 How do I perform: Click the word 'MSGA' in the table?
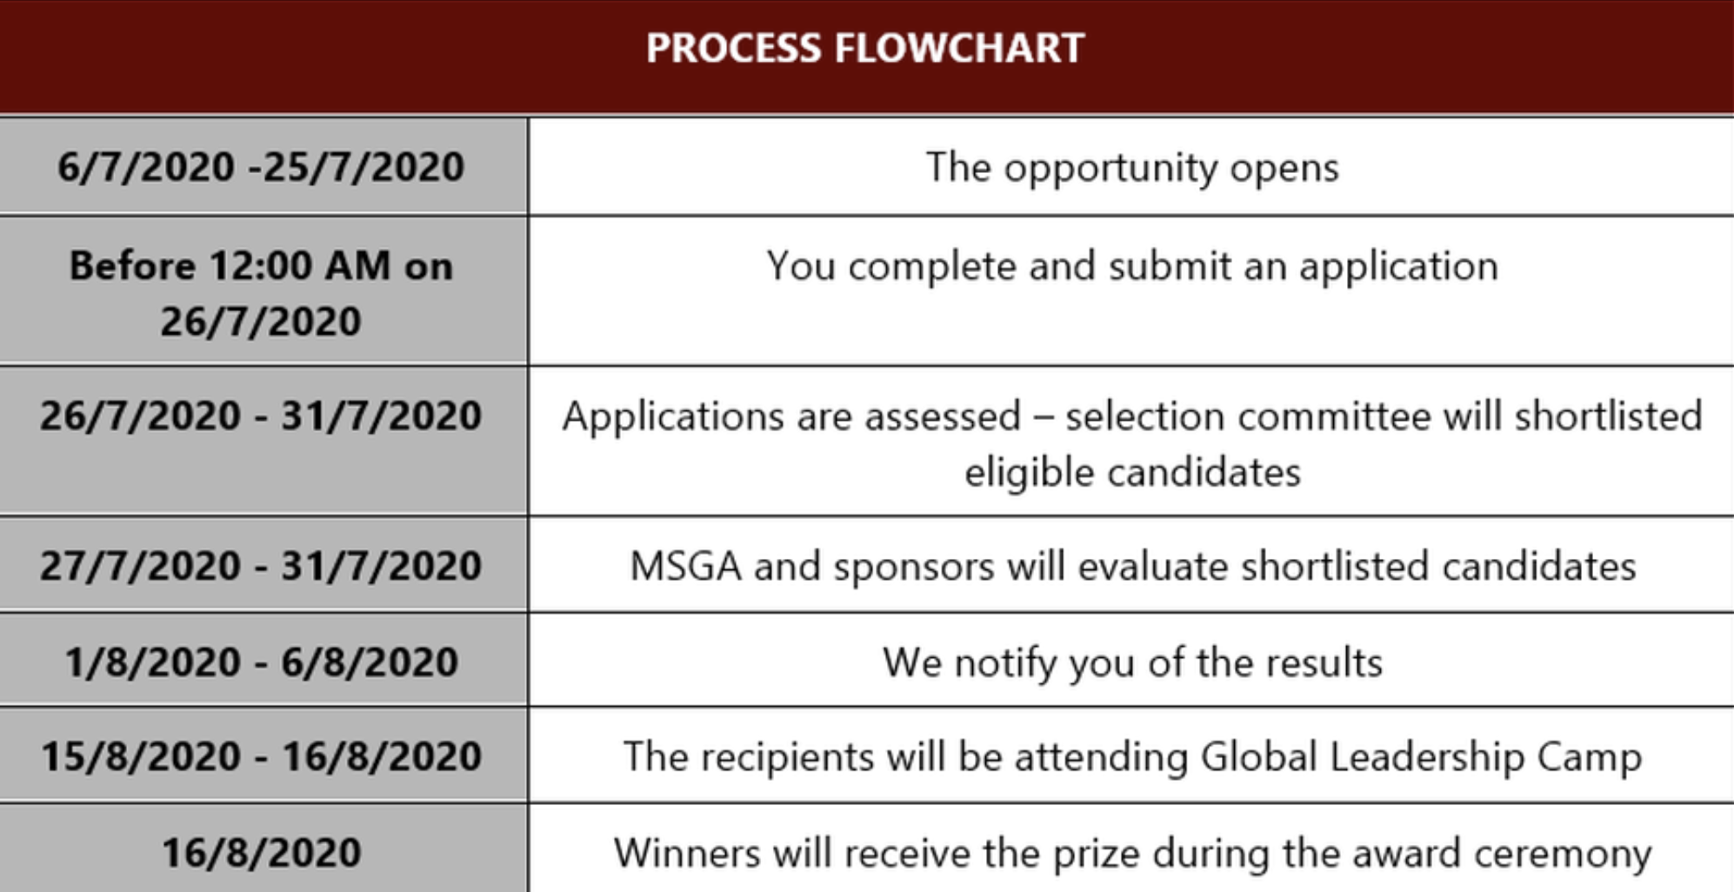point(686,567)
